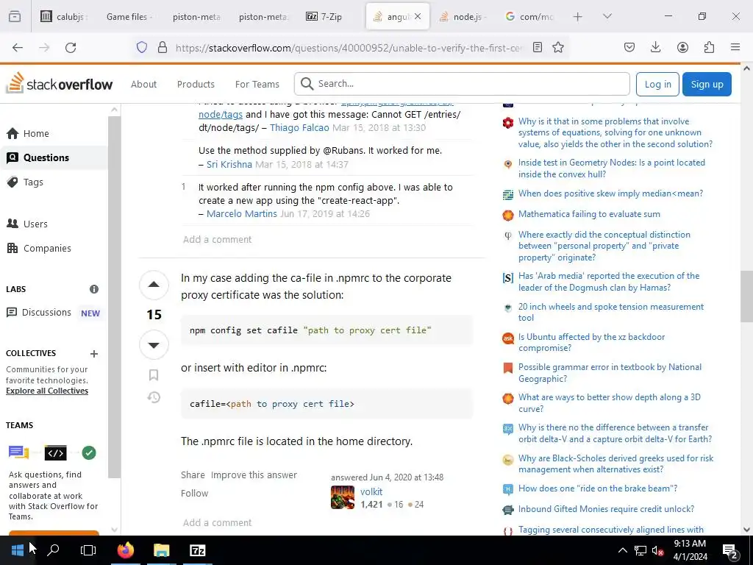
Task: Open a new browser tab
Action: click(x=578, y=16)
